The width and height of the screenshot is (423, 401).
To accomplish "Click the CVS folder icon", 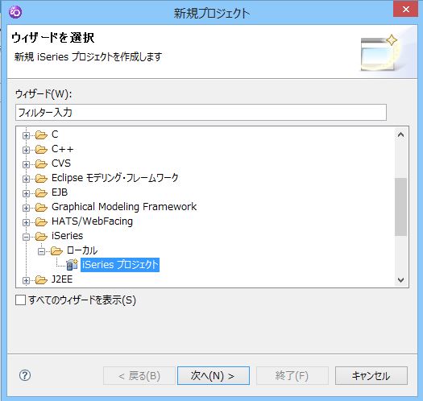I will (41, 163).
